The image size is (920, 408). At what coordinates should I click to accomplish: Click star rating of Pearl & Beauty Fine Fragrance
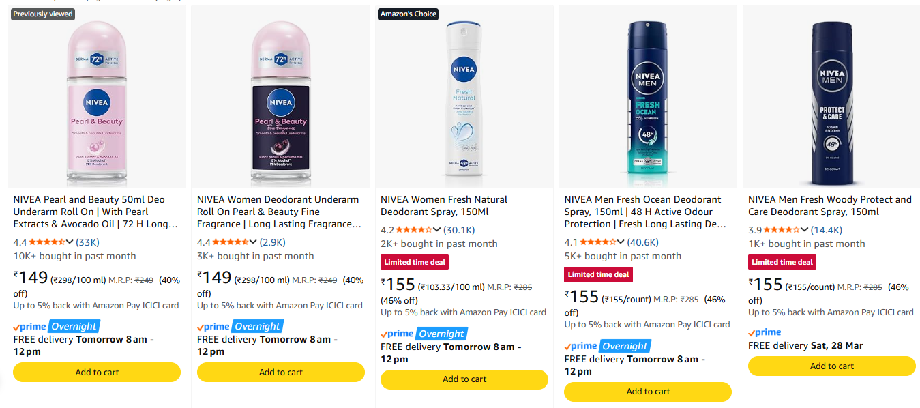(x=232, y=242)
